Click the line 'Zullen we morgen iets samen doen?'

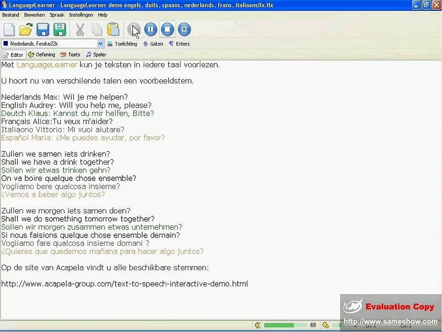tap(66, 211)
